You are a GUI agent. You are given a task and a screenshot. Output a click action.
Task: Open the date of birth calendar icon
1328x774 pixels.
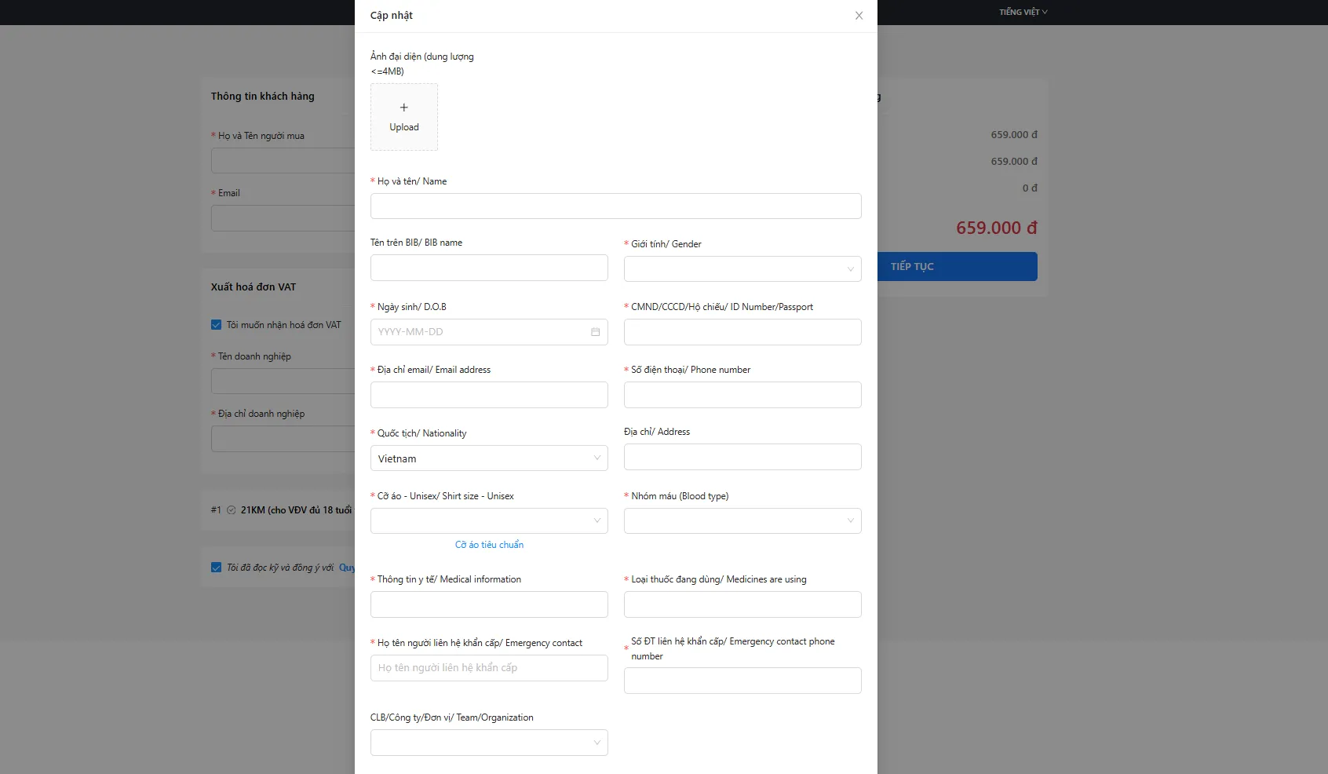click(595, 332)
